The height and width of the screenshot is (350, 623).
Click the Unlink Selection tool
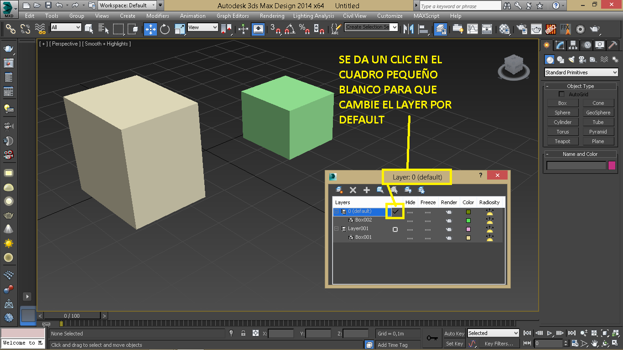click(x=25, y=29)
